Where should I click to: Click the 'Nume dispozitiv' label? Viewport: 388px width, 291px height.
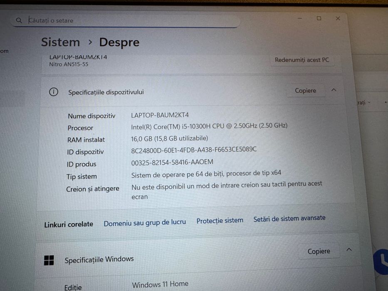point(91,116)
